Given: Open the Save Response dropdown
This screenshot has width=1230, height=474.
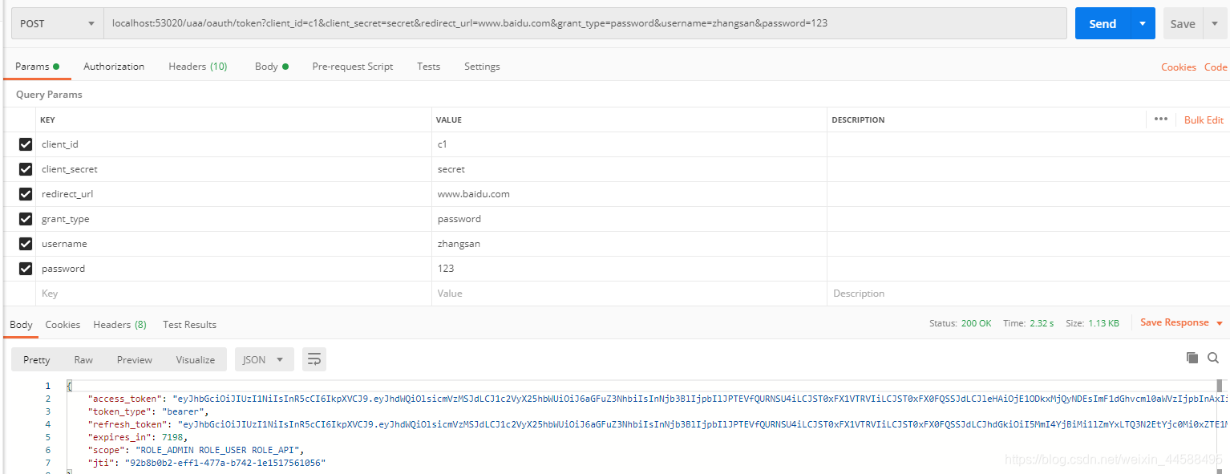Looking at the screenshot, I should pyautogui.click(x=1182, y=322).
